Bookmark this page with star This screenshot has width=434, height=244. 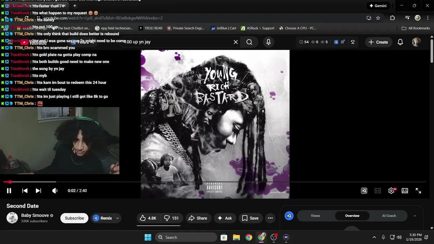(x=378, y=18)
